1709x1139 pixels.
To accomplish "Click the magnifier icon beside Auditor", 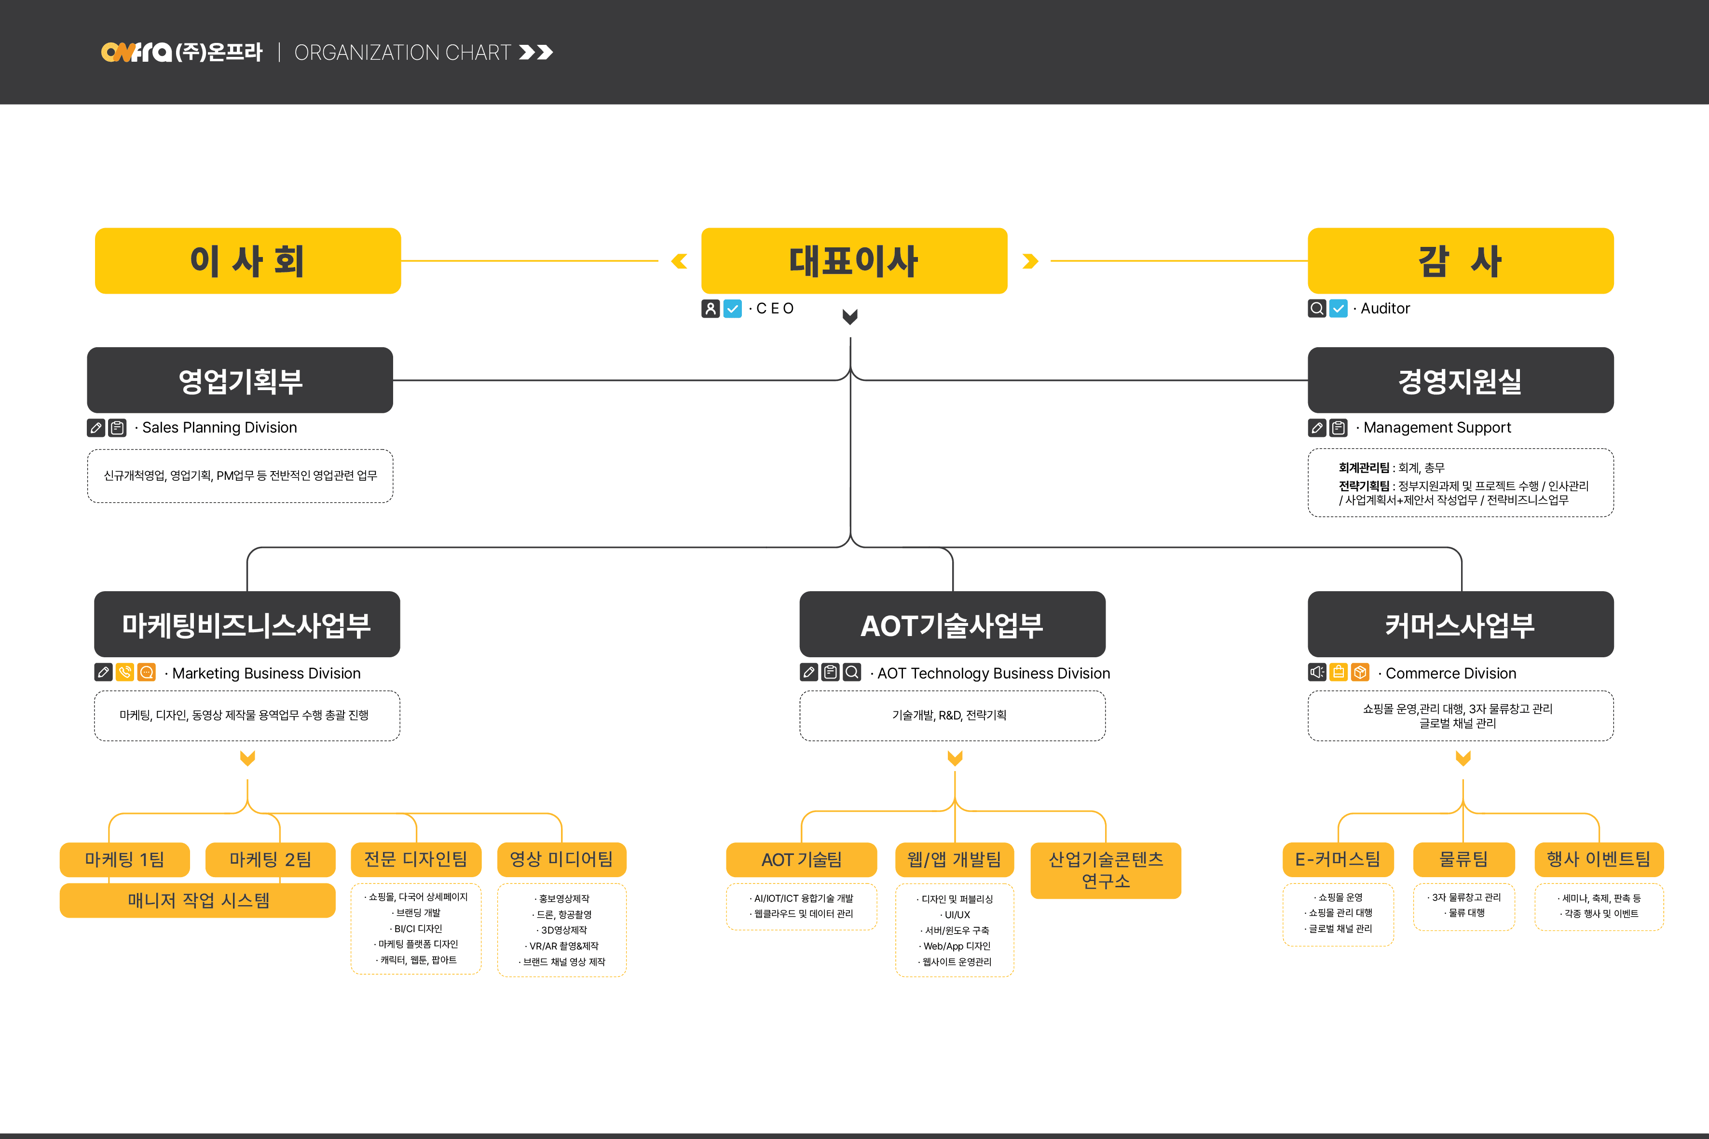I will point(1317,309).
